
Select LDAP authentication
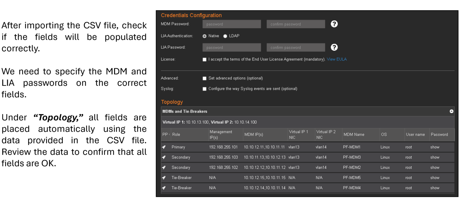225,36
